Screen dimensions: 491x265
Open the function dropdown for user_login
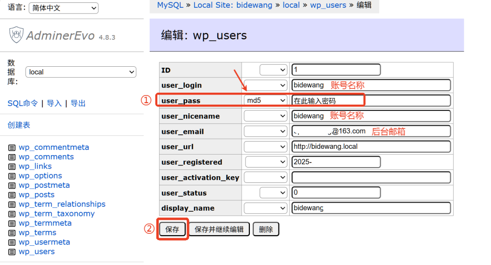(x=265, y=85)
